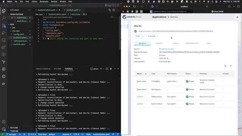The height and width of the screenshot is (136, 242).
Task: Click the my-app branch in status bar
Action: coord(11,134)
